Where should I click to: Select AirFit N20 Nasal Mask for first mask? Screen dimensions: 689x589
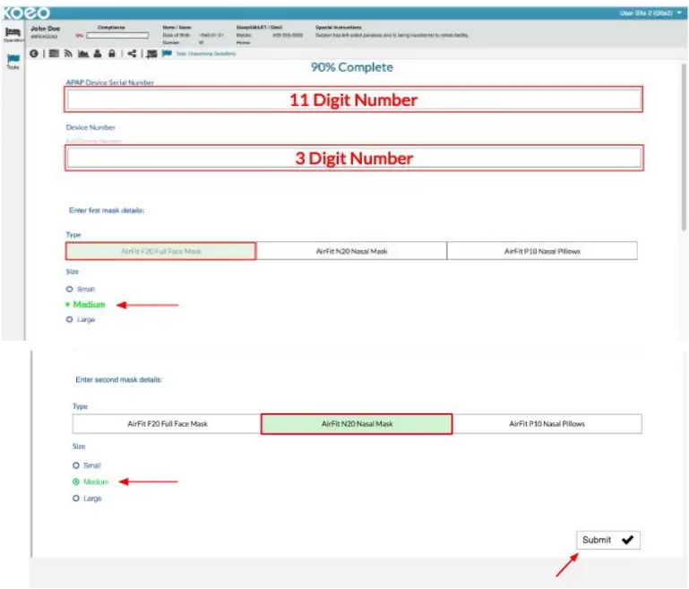tap(351, 251)
